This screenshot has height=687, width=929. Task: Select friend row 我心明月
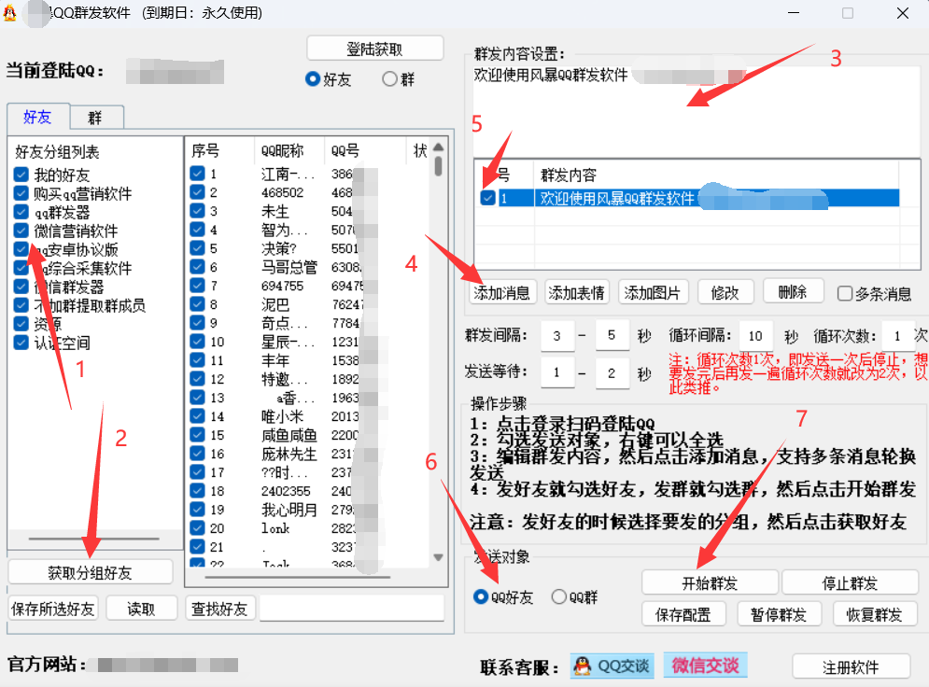289,510
